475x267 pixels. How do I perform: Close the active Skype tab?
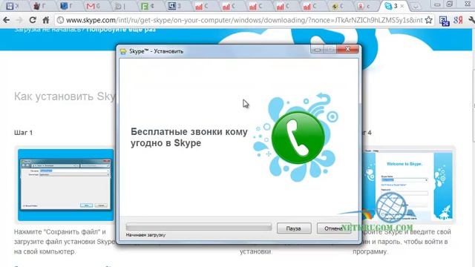[x=402, y=6]
